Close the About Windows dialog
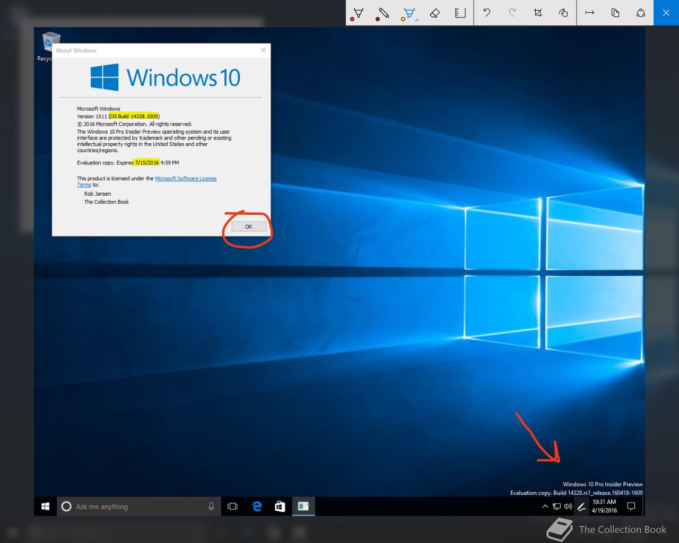Screen dimensions: 679x543 [264, 50]
